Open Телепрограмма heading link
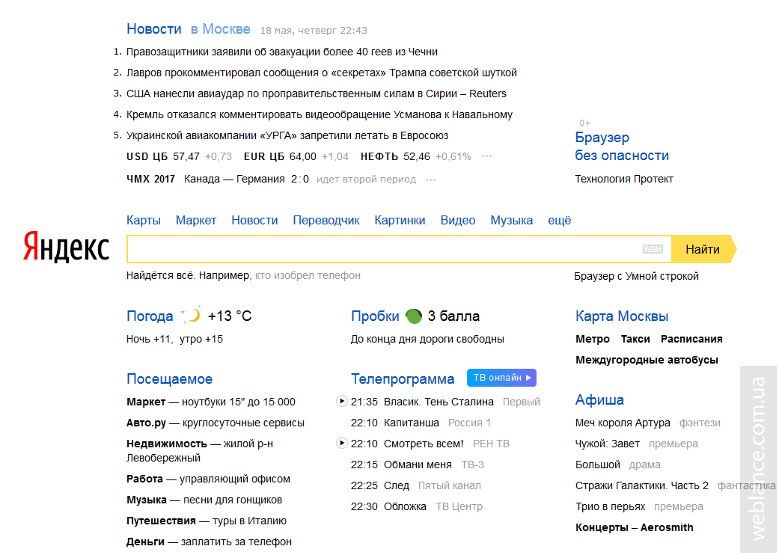The image size is (782, 558). 403,379
